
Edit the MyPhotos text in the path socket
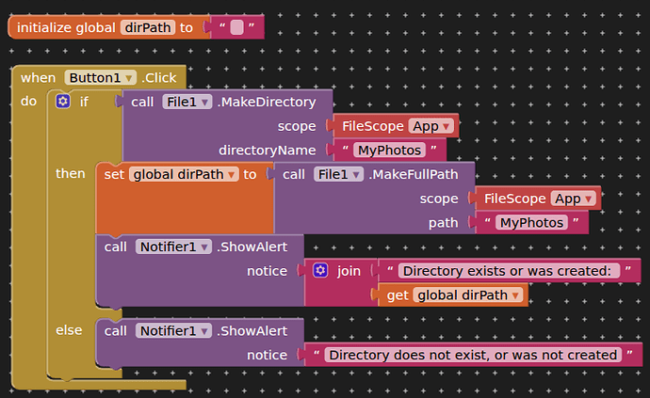tap(531, 223)
